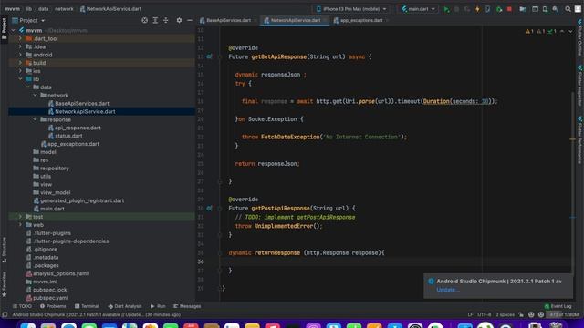Click the LF line separator in status bar
The width and height of the screenshot is (584, 328).
tap(471, 314)
